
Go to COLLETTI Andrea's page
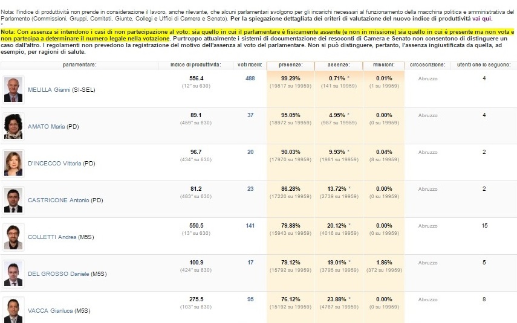[52, 237]
